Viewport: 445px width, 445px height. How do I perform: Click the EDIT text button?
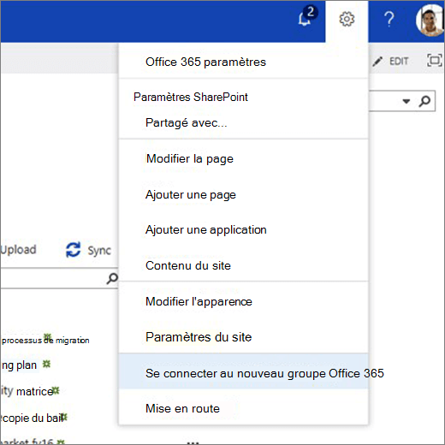[399, 61]
